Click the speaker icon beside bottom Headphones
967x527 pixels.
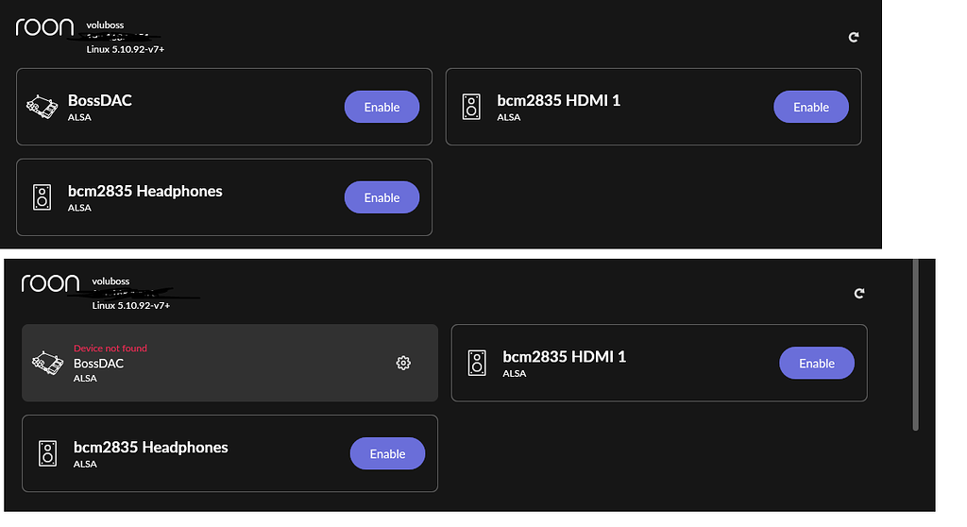pyautogui.click(x=47, y=453)
